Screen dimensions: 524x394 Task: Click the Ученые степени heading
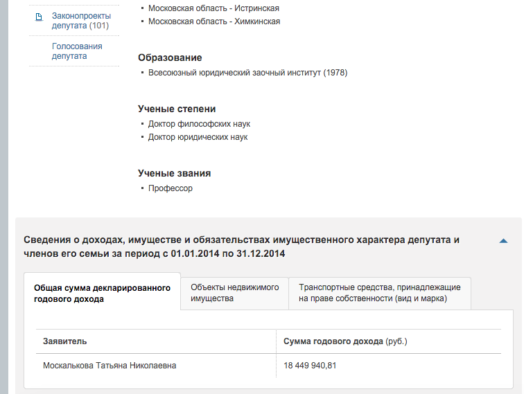[x=177, y=109]
